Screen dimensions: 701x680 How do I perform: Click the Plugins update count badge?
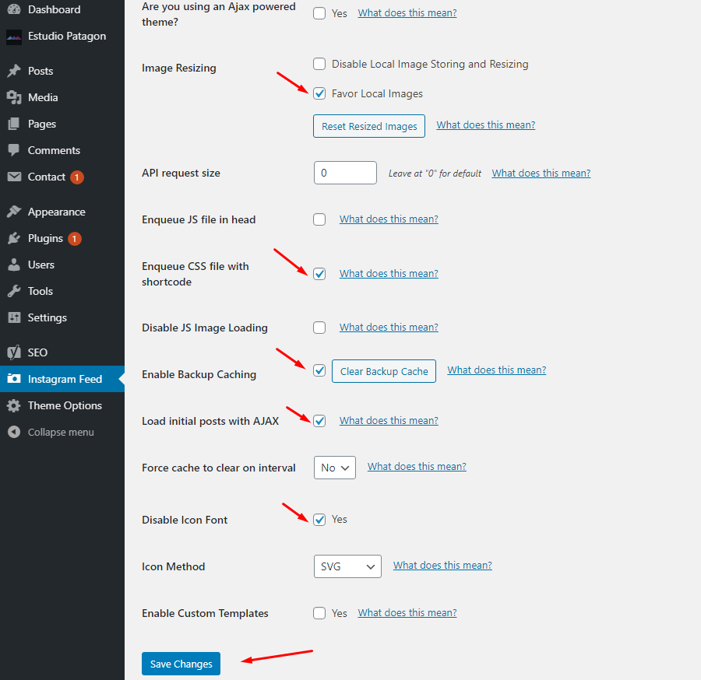(x=75, y=239)
